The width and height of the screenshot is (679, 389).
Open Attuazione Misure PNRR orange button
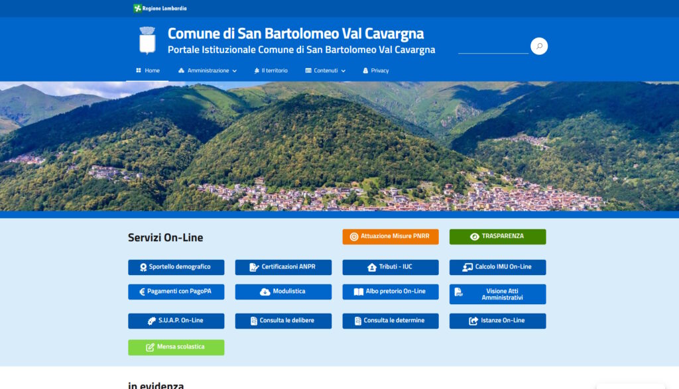pyautogui.click(x=391, y=237)
